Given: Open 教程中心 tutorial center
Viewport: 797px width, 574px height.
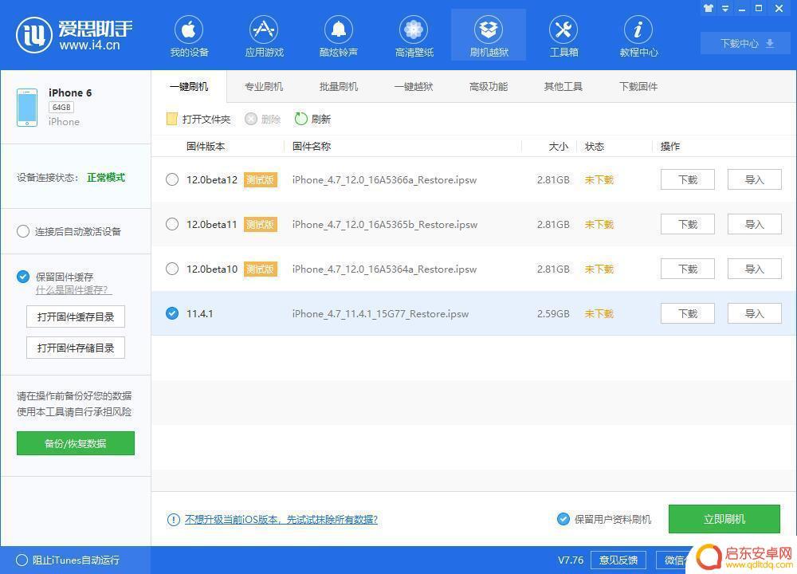Looking at the screenshot, I should click(x=638, y=36).
